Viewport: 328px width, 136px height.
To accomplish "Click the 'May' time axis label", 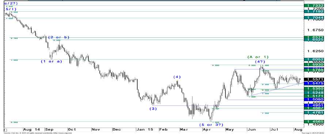I will (x=229, y=129).
